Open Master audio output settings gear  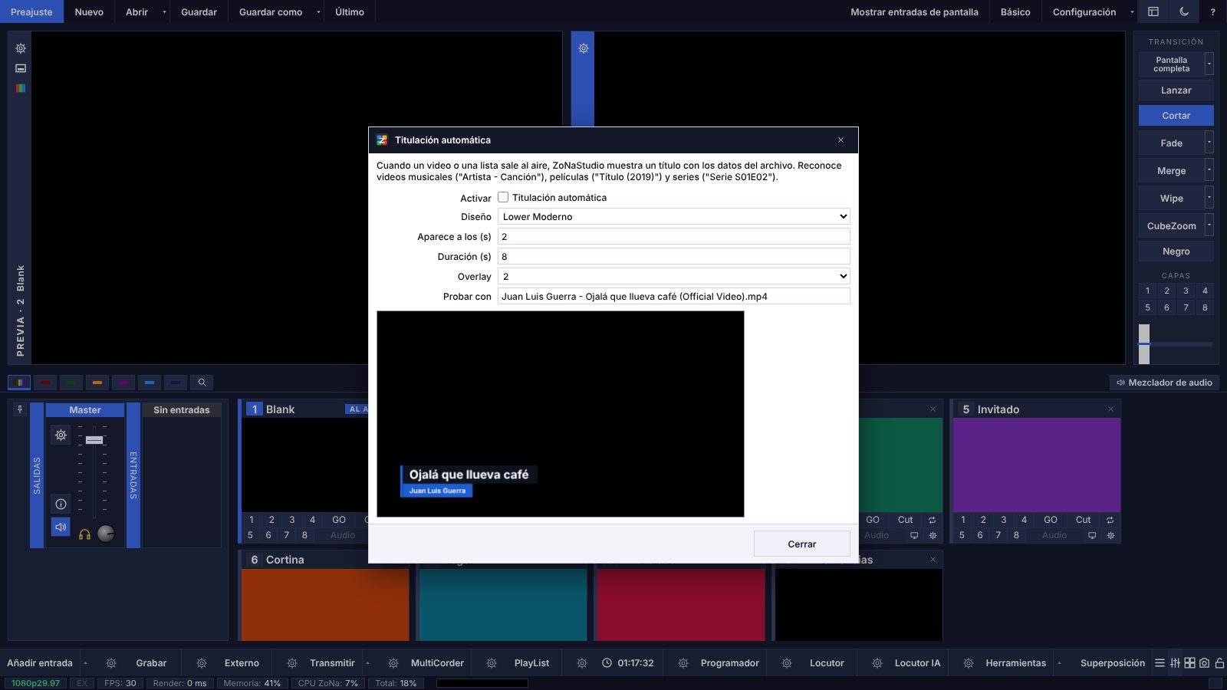pos(61,435)
